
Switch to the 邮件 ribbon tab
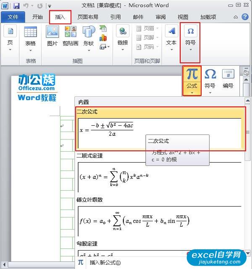(x=138, y=17)
